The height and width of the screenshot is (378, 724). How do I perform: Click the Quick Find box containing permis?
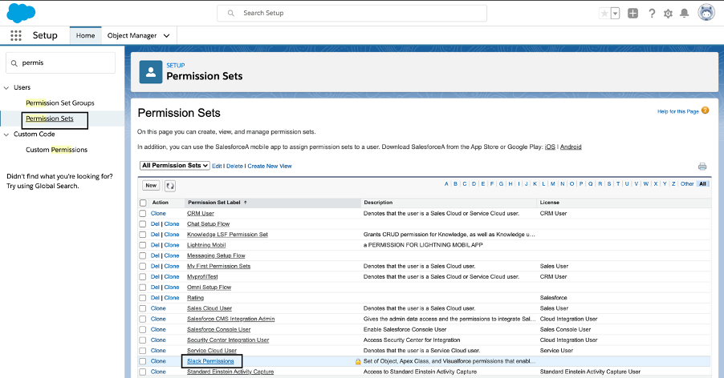click(60, 62)
